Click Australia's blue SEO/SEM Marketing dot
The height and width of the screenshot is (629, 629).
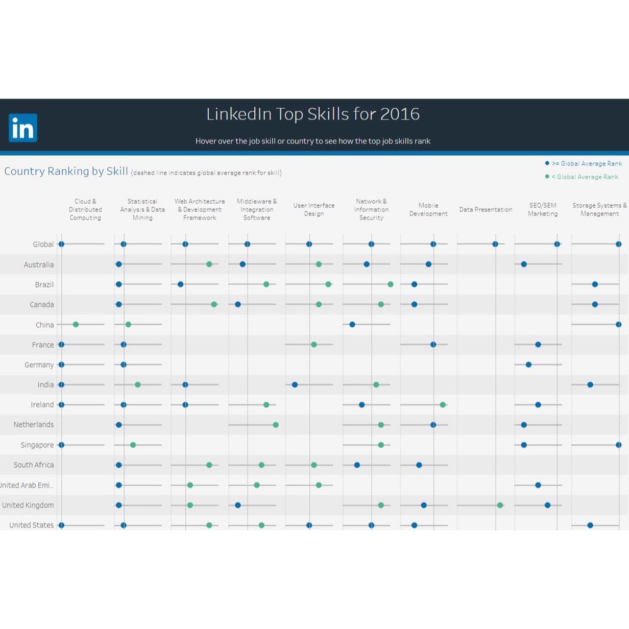tap(524, 264)
